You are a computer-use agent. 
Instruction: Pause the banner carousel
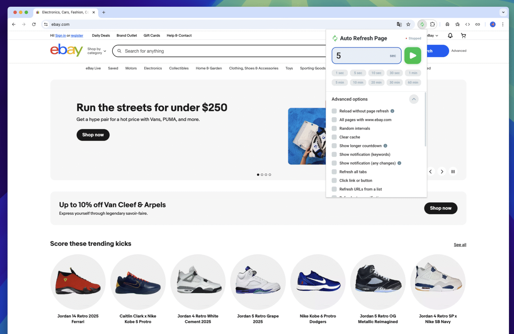453,172
